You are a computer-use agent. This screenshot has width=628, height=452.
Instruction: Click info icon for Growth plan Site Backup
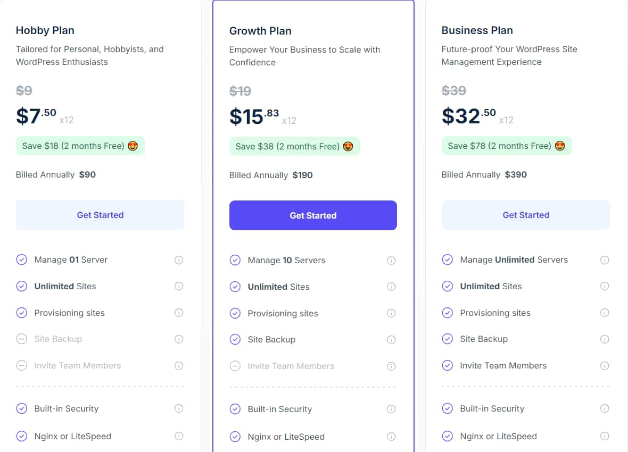(391, 340)
